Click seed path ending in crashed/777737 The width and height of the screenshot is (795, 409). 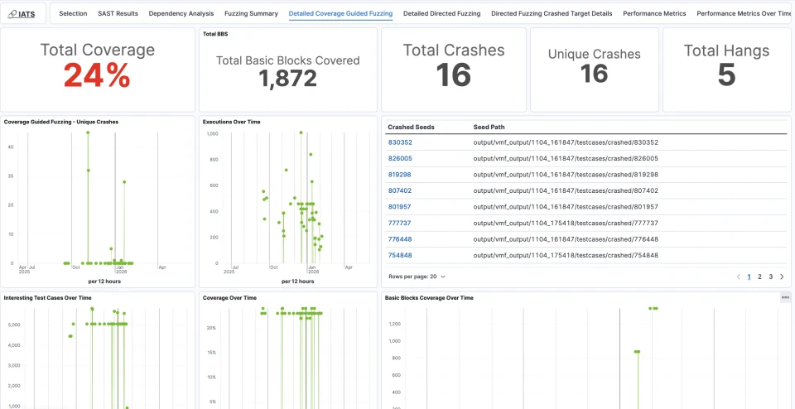coord(566,223)
